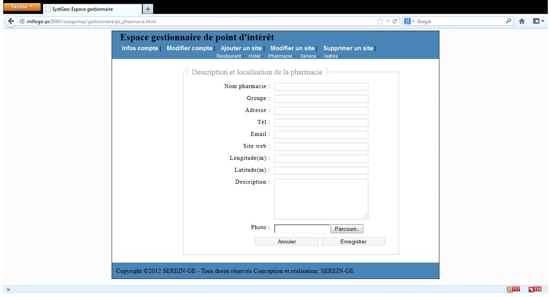Viewport: 551px width, 297px height.
Task: Go to the Service submenu link
Action: pos(308,56)
